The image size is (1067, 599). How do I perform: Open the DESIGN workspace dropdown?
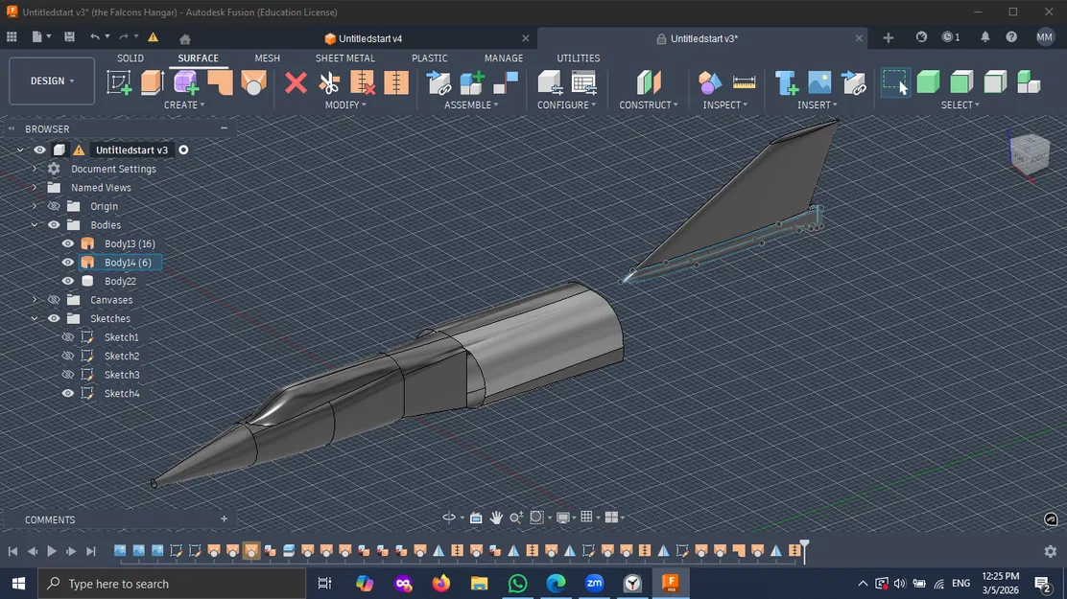pyautogui.click(x=51, y=81)
